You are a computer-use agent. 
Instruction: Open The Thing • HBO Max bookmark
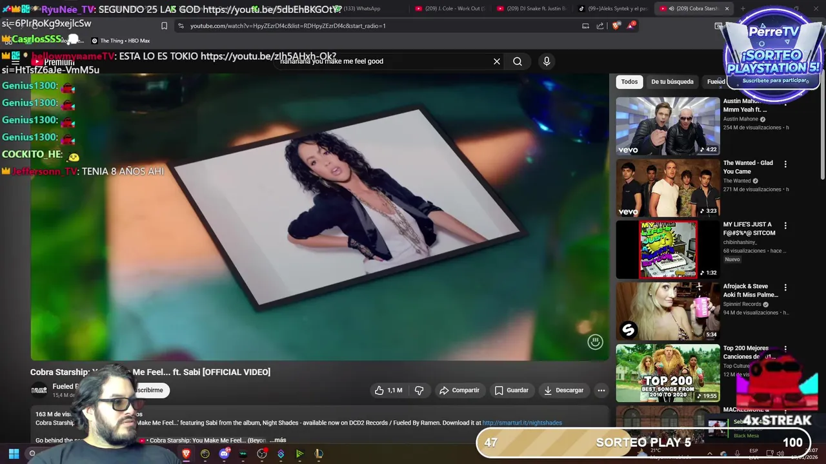(x=120, y=41)
